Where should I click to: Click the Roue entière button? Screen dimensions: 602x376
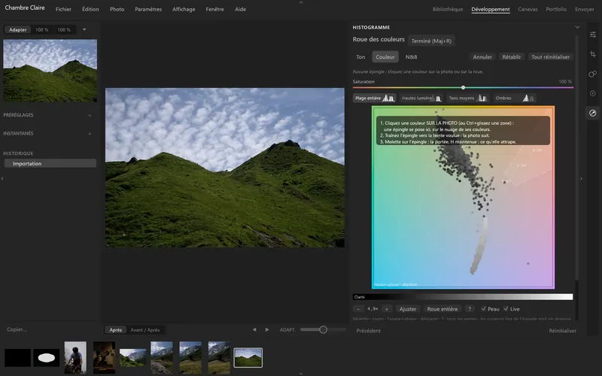click(442, 309)
